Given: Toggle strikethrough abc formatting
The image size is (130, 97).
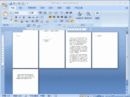Looking at the screenshot, I should (x=30, y=17).
